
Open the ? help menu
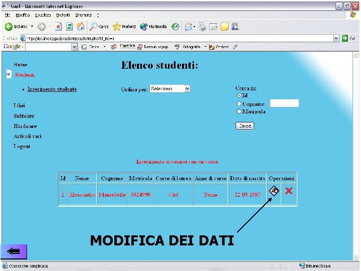(98, 15)
